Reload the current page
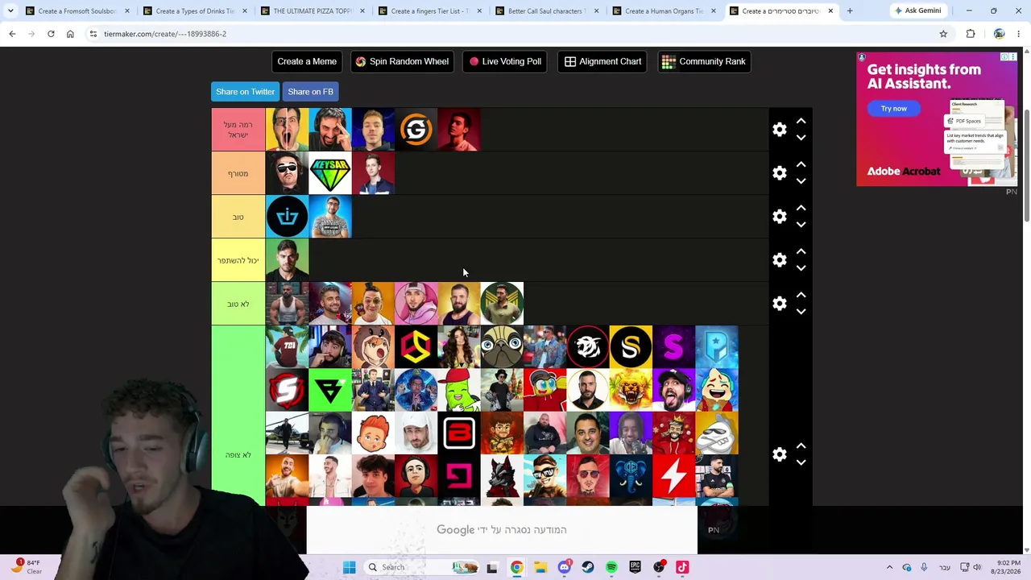Image resolution: width=1031 pixels, height=580 pixels. click(51, 34)
